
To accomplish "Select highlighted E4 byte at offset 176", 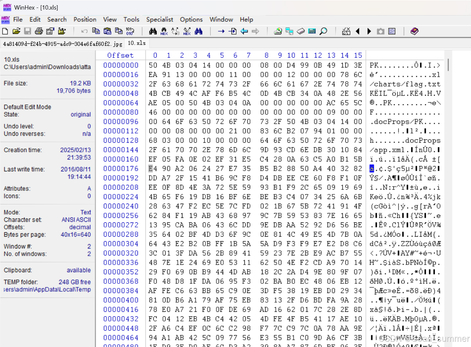I will coord(153,168).
